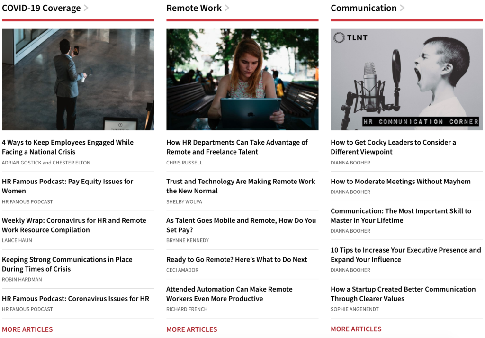Click More Articles under Remote Work
The height and width of the screenshot is (338, 485).
coord(192,329)
